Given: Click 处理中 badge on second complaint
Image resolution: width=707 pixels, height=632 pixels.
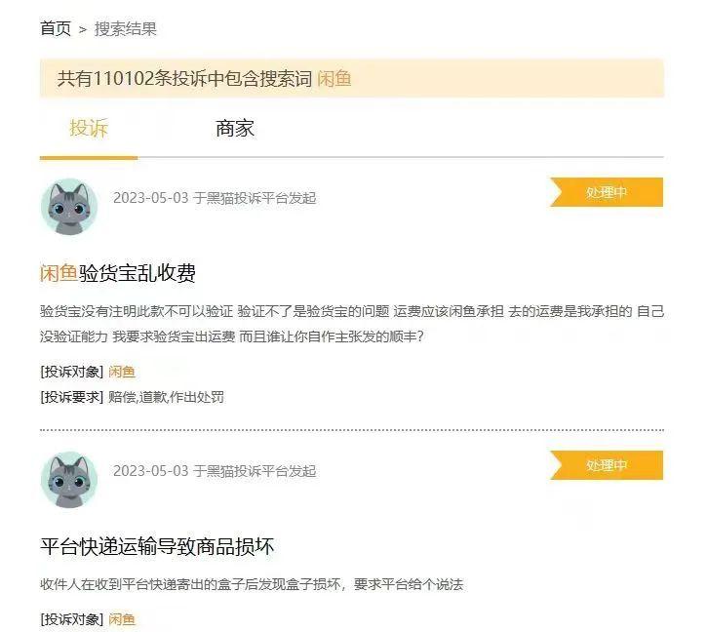Looking at the screenshot, I should pyautogui.click(x=607, y=465).
